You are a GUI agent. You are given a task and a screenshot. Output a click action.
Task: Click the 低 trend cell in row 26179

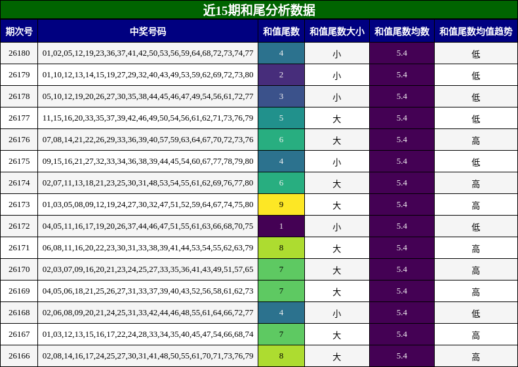pyautogui.click(x=476, y=75)
